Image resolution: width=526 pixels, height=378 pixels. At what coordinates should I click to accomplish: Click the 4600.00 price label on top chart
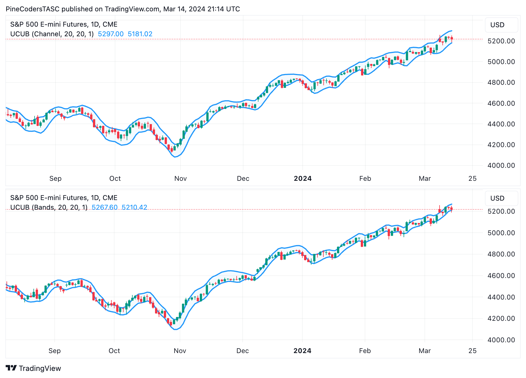pyautogui.click(x=501, y=103)
